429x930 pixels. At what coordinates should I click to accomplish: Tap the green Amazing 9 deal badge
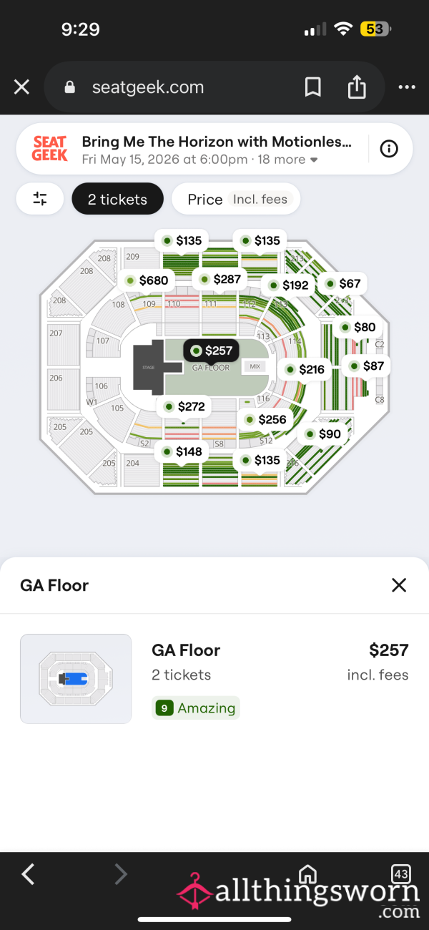pyautogui.click(x=195, y=708)
